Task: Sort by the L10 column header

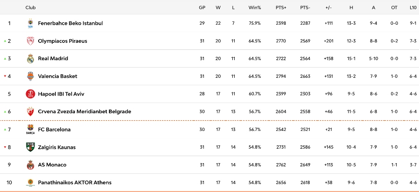Action: pyautogui.click(x=412, y=7)
